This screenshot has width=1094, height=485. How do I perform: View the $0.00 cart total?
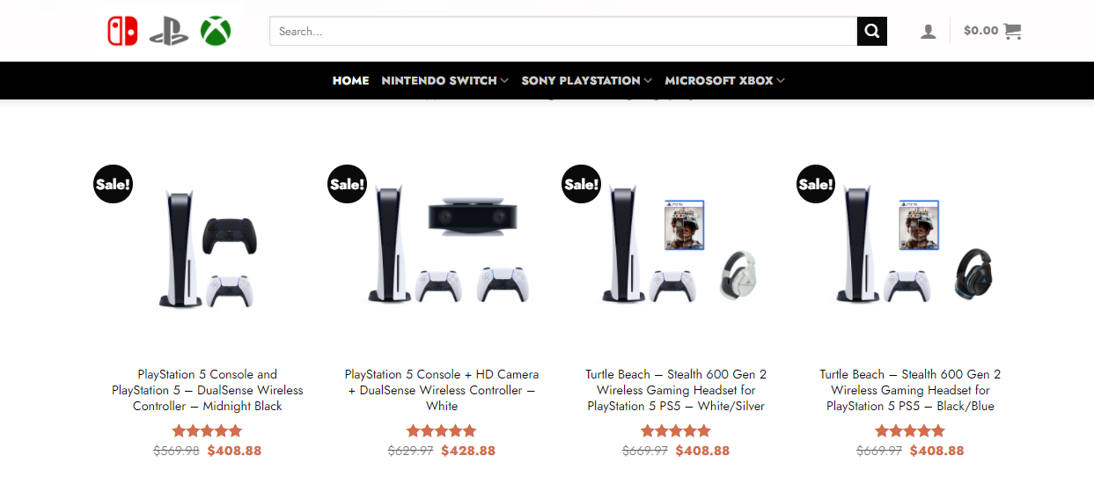click(x=980, y=31)
